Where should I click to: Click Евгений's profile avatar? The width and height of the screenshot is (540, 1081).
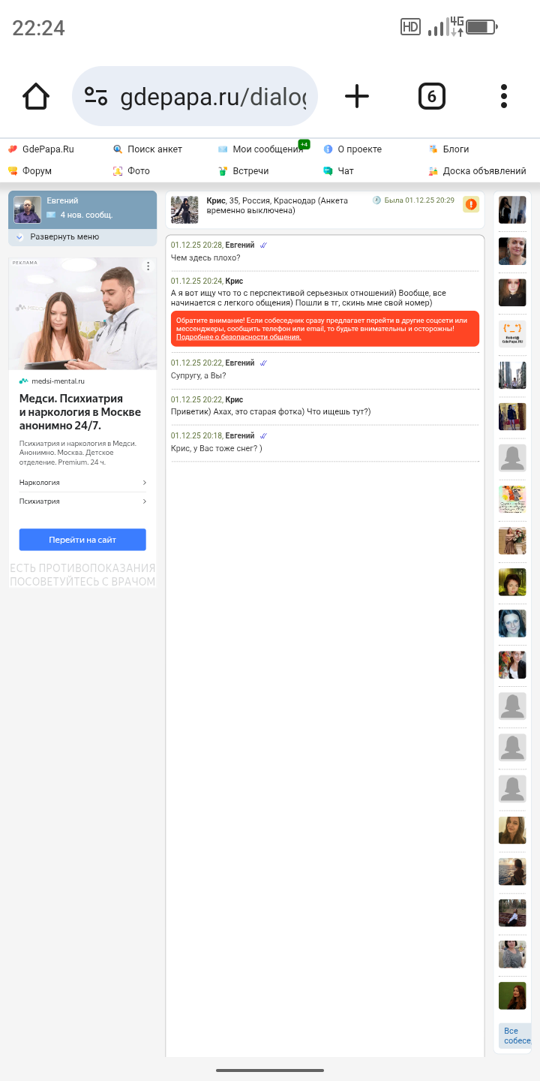28,210
